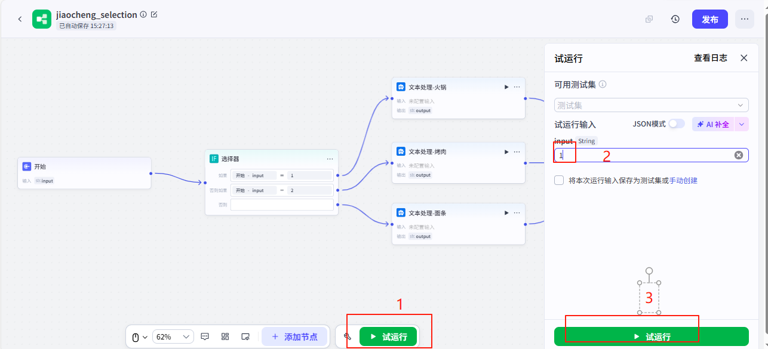Expand the arrow next to AI 补全
Screen dimensions: 768x349
[x=741, y=124]
